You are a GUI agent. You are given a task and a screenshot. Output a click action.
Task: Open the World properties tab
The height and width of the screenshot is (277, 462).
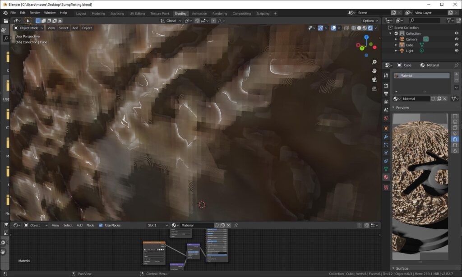click(386, 118)
